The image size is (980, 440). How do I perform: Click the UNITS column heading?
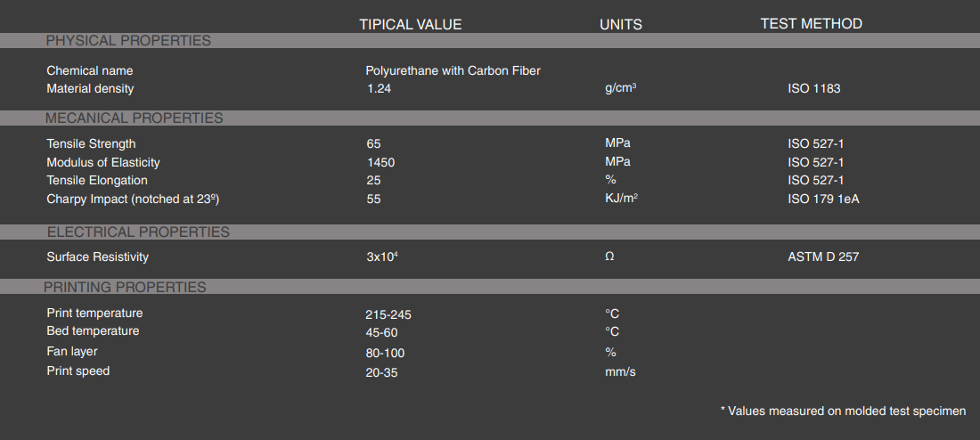pyautogui.click(x=621, y=24)
